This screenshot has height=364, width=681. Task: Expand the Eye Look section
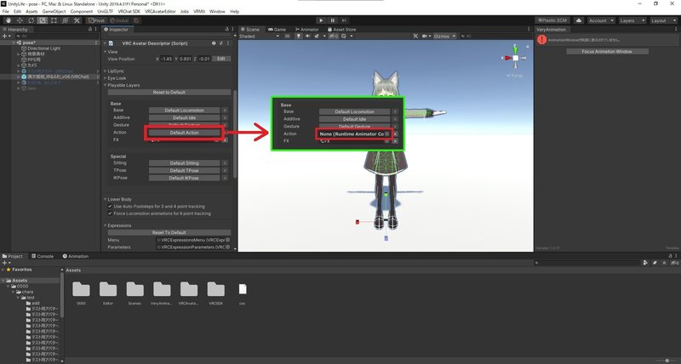[106, 78]
